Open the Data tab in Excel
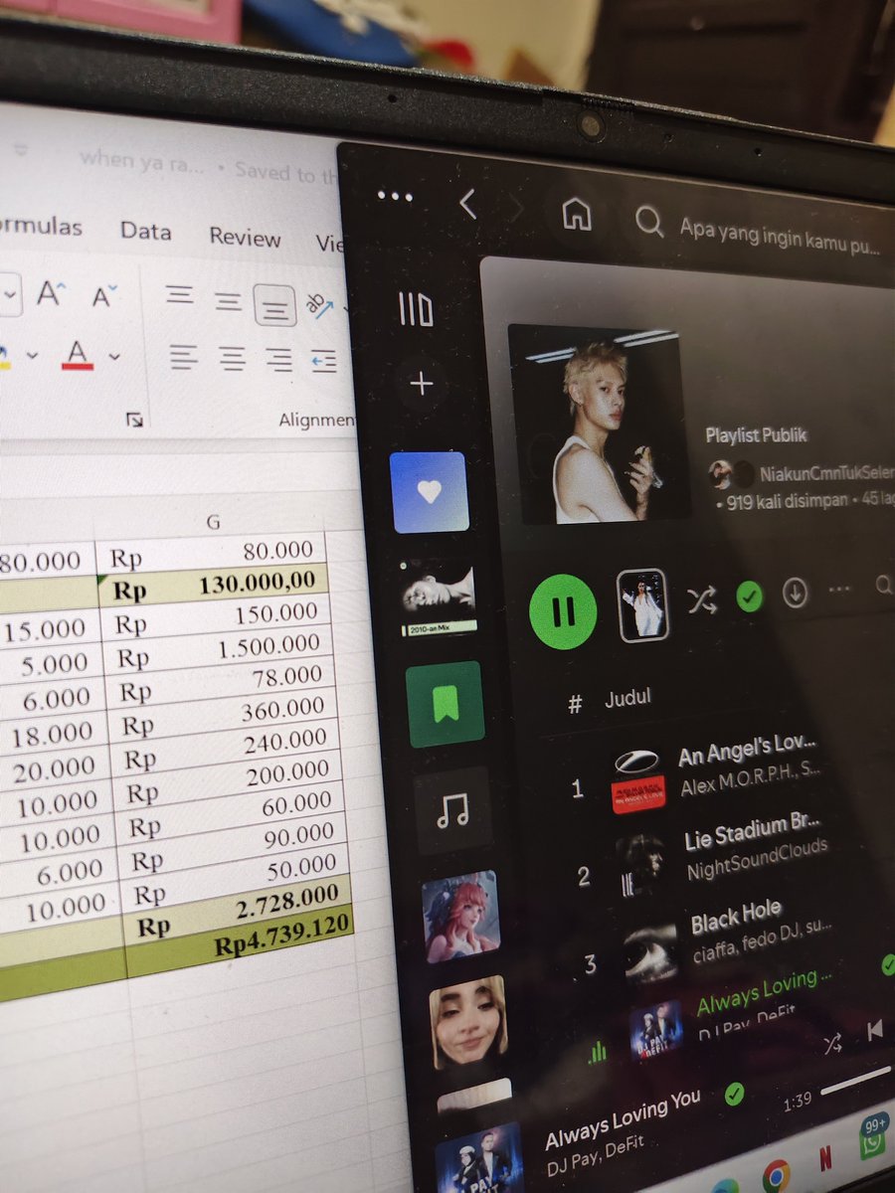Image resolution: width=895 pixels, height=1193 pixels. [146, 231]
